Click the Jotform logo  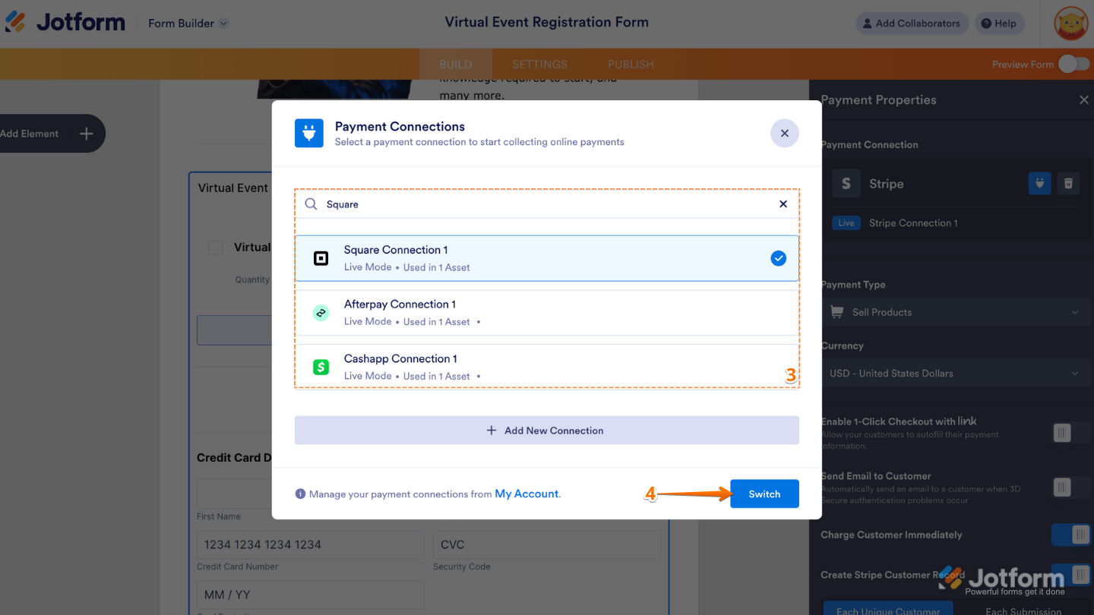pos(65,23)
